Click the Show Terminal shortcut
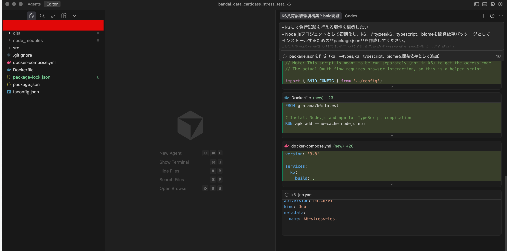The height and width of the screenshot is (251, 507). pyautogui.click(x=191, y=162)
